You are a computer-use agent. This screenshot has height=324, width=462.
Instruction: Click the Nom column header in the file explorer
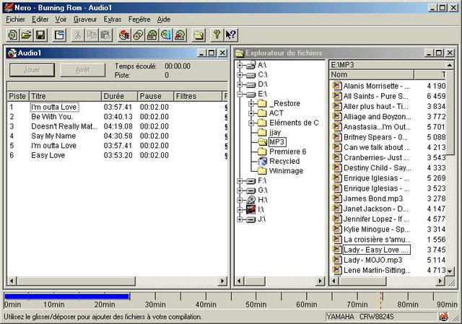371,74
